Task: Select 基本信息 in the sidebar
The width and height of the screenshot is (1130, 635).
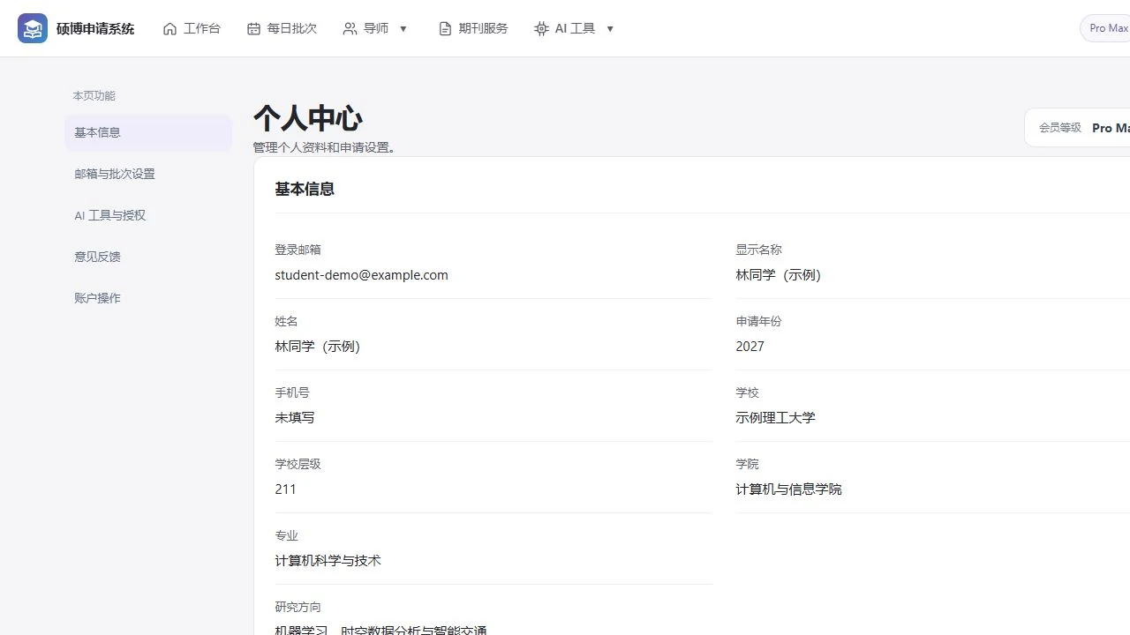Action: coord(148,132)
